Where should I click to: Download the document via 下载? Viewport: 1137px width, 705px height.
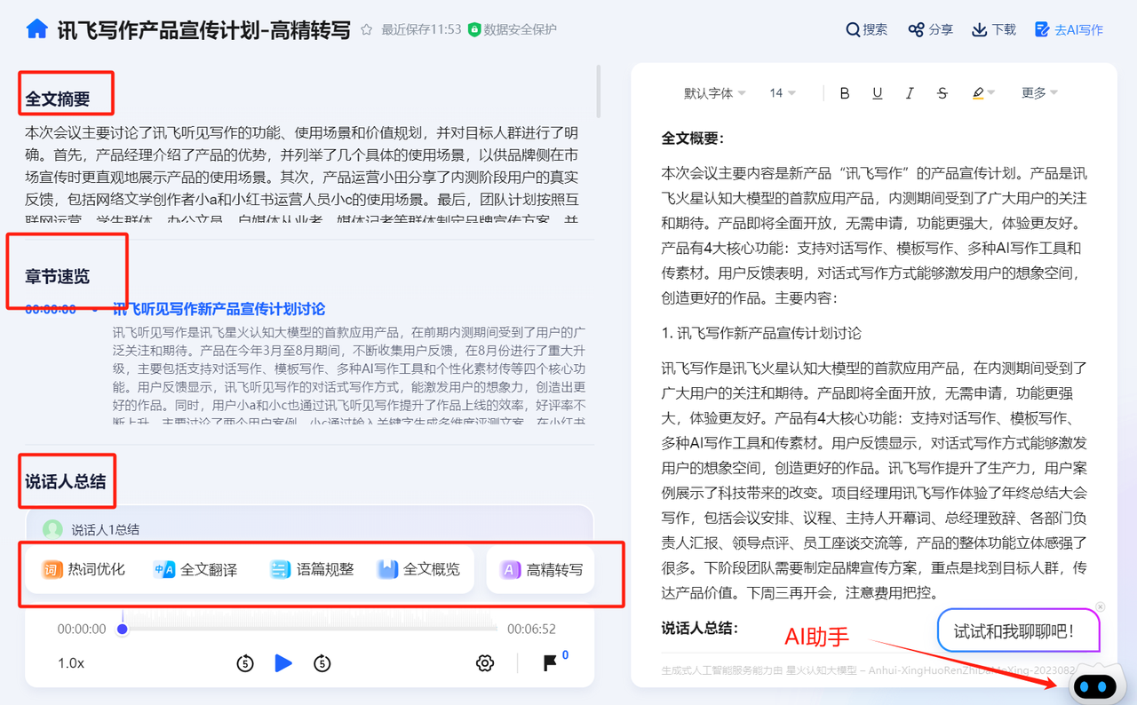[994, 29]
